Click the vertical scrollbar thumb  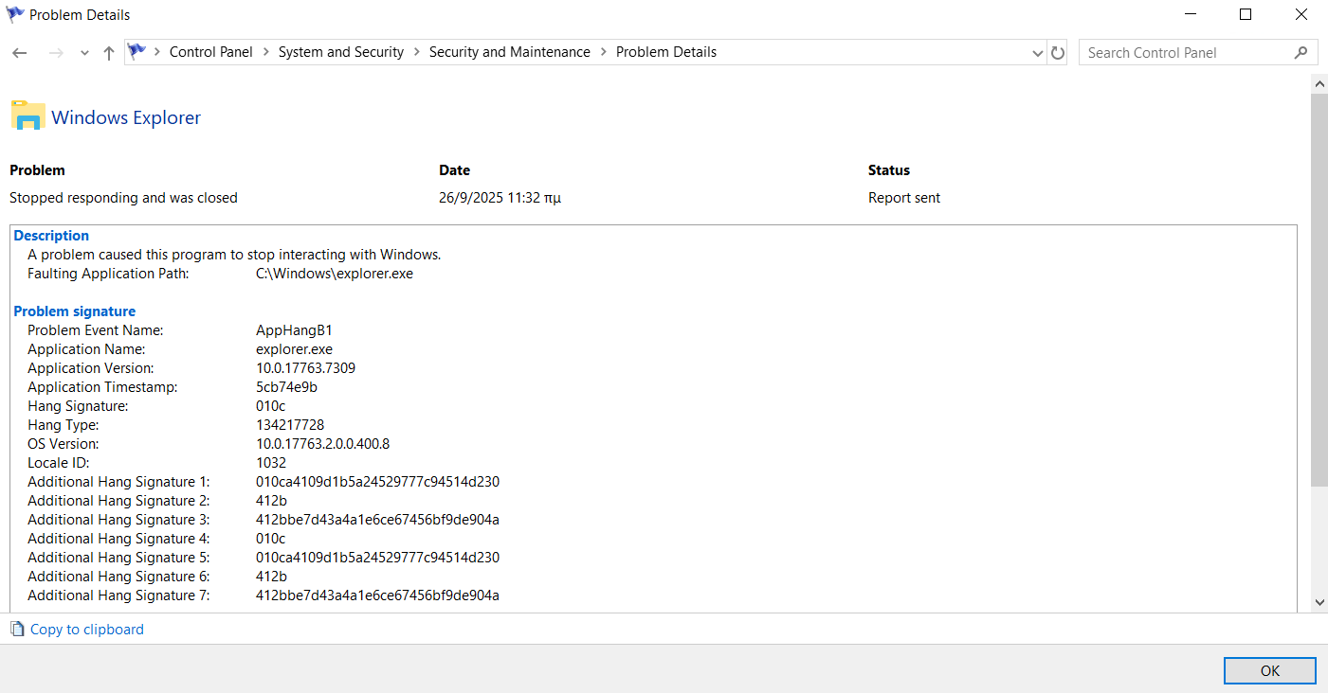point(1319,291)
